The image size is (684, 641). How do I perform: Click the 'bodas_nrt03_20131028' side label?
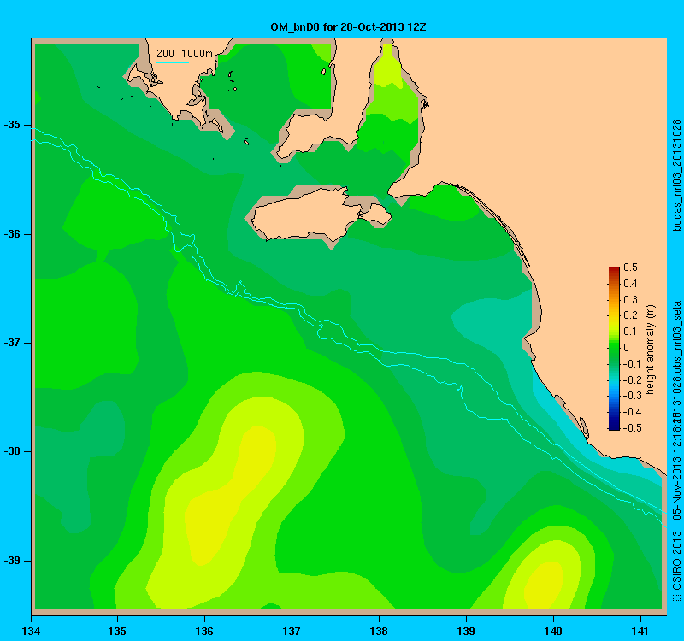(676, 175)
